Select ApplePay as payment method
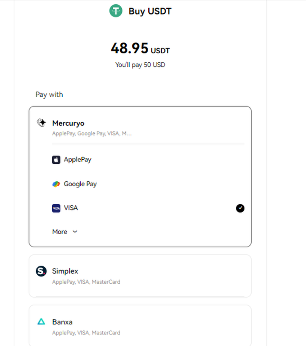Screen dimensions: 306x346 coord(77,159)
